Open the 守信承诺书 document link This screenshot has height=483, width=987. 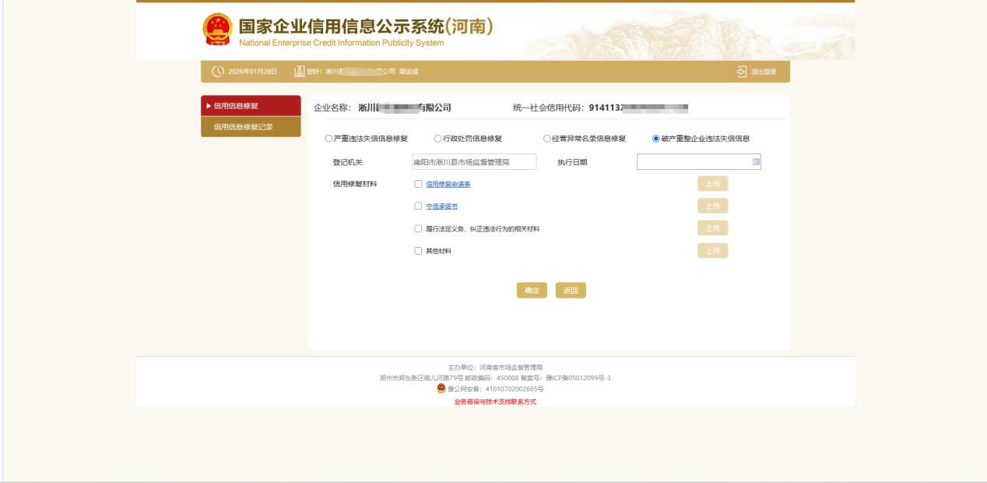pyautogui.click(x=441, y=206)
